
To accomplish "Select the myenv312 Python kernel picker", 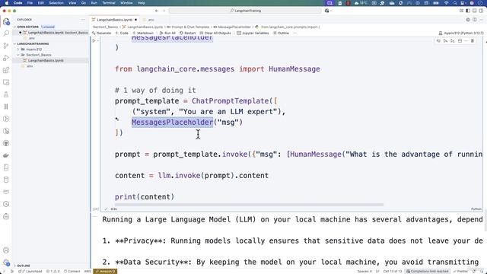I will (461, 33).
